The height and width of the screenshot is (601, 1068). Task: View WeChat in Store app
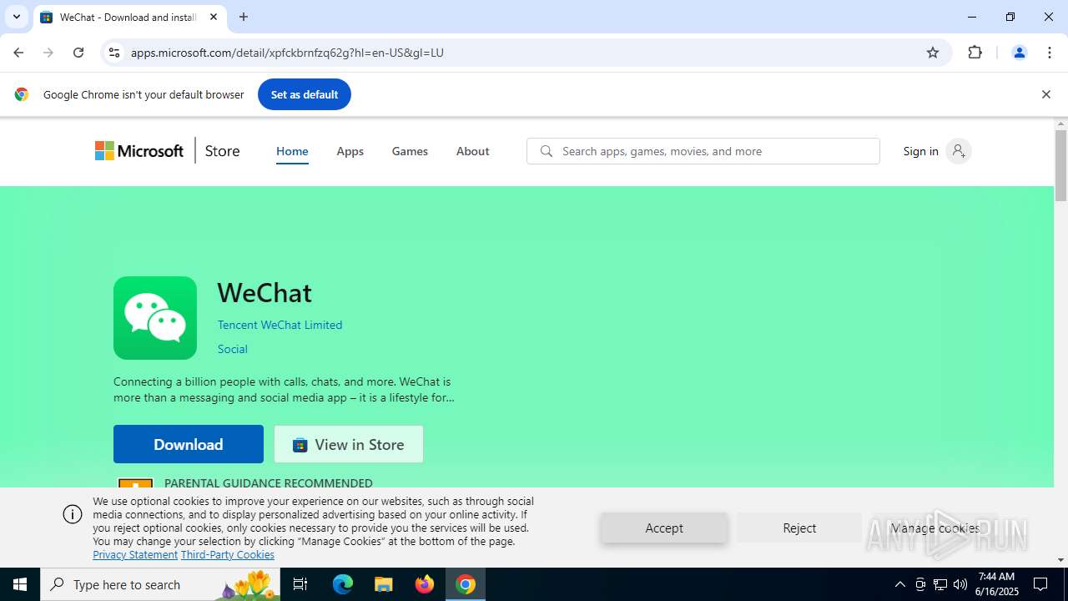coord(349,444)
